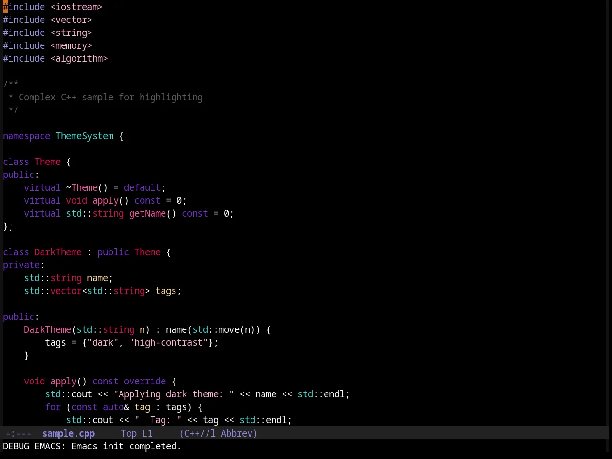Click the 'auto' keyword in the for loop
This screenshot has height=459, width=612.
click(113, 407)
